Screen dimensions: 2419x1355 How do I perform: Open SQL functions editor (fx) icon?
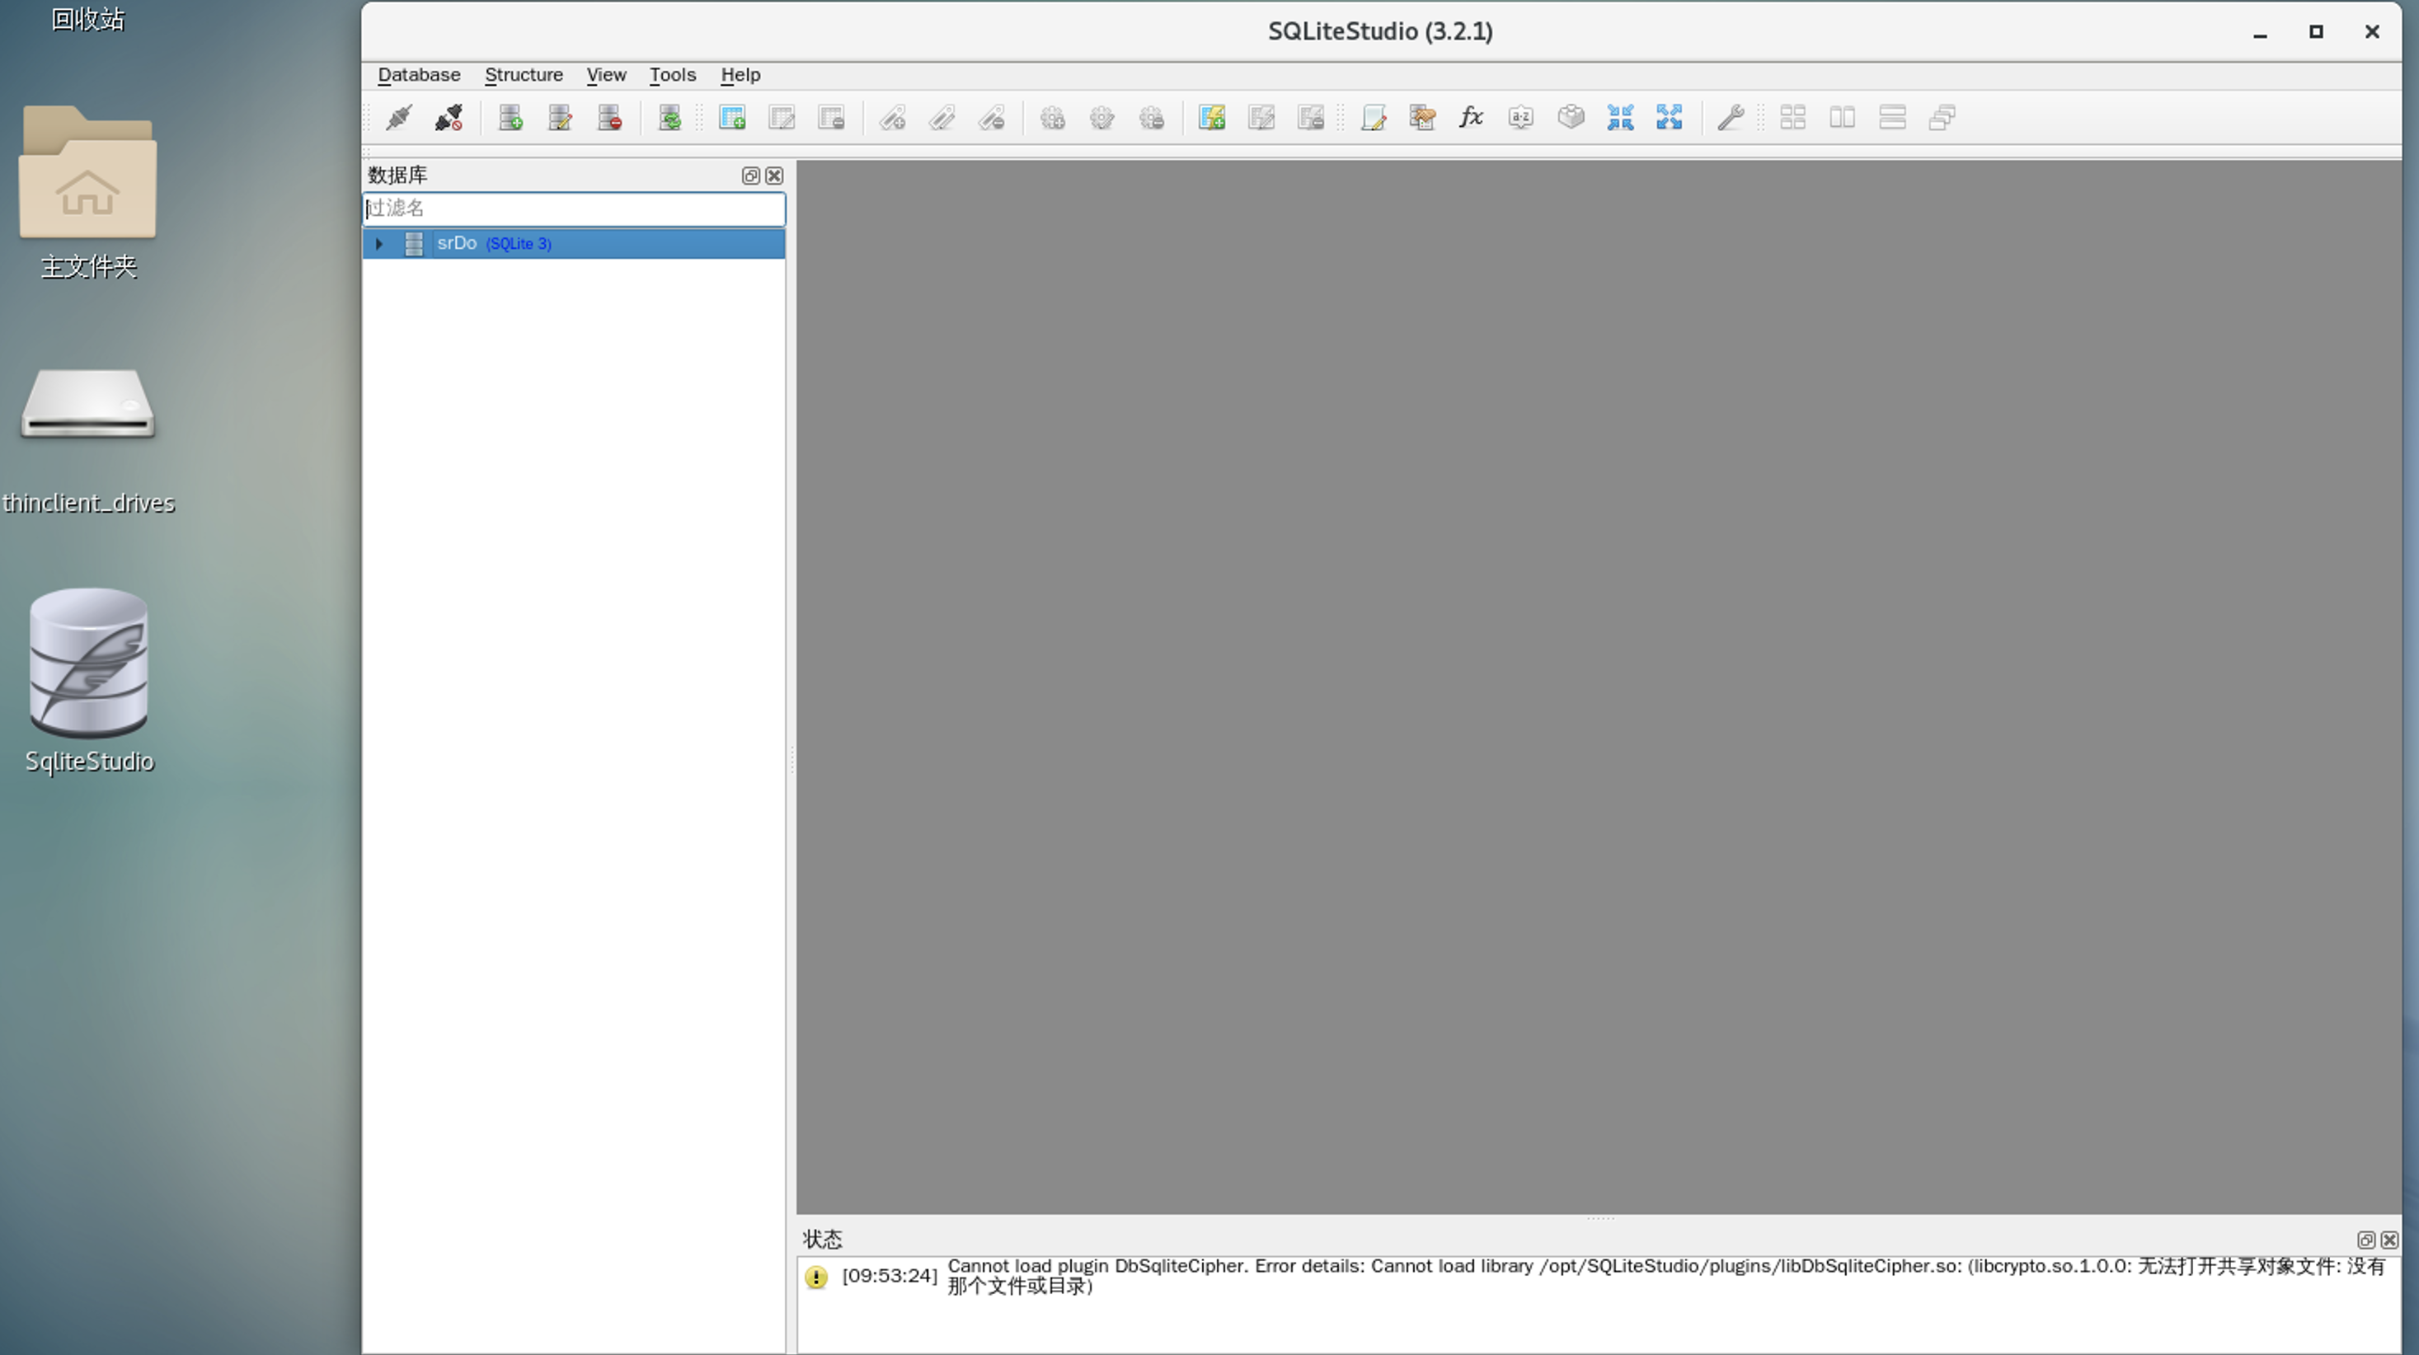pos(1471,119)
